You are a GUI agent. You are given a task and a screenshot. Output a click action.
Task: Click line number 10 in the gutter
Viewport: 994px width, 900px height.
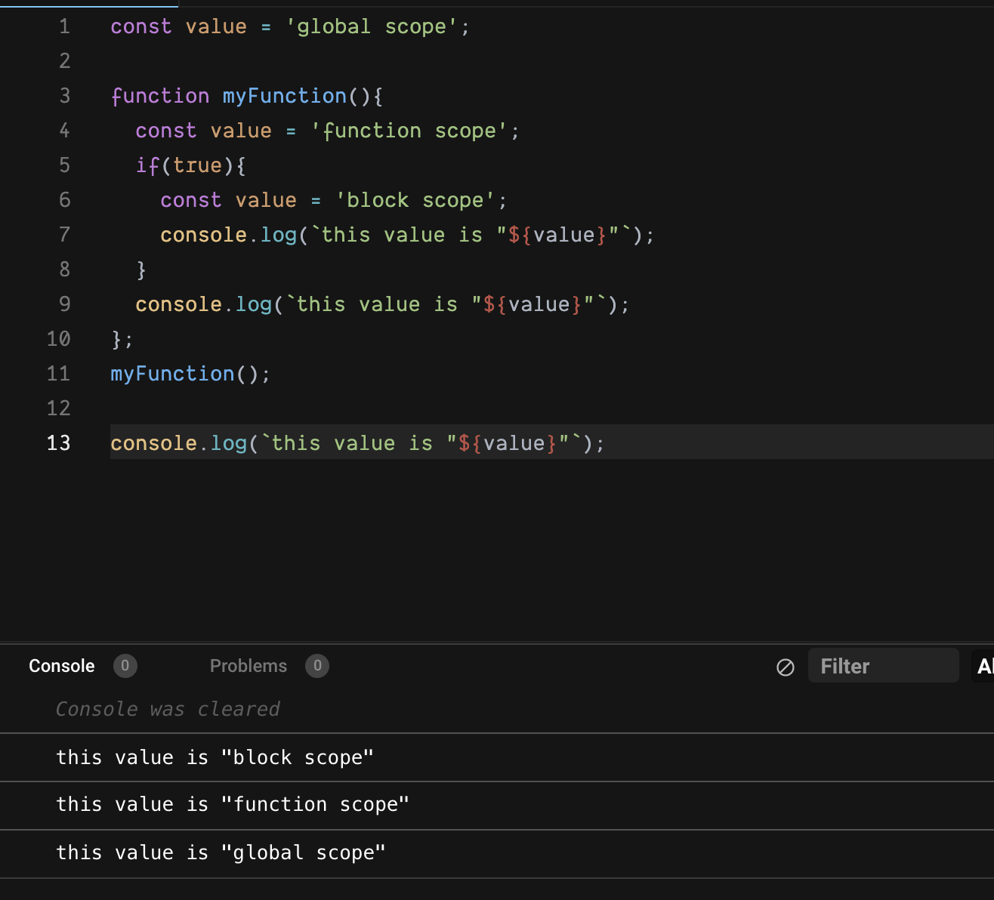coord(58,339)
